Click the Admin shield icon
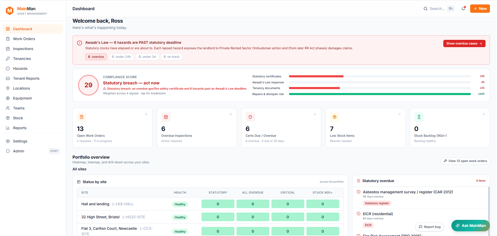This screenshot has width=497, height=236. 8,151
